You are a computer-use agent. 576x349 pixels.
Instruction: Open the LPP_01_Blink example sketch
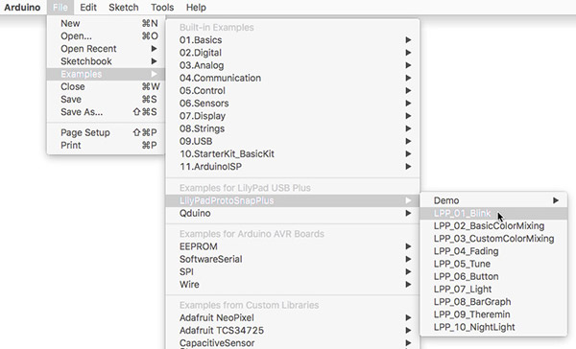pyautogui.click(x=493, y=213)
